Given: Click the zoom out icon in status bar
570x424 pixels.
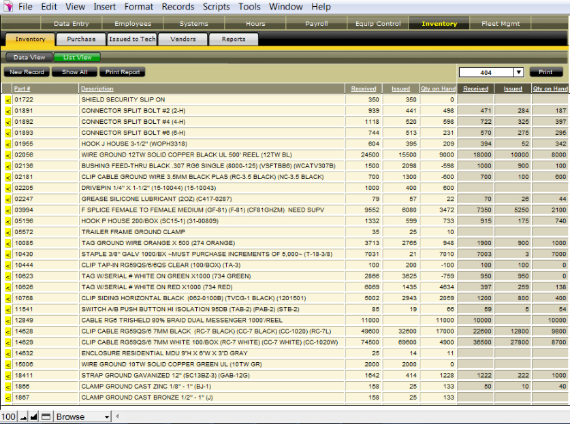Looking at the screenshot, I should [x=23, y=417].
